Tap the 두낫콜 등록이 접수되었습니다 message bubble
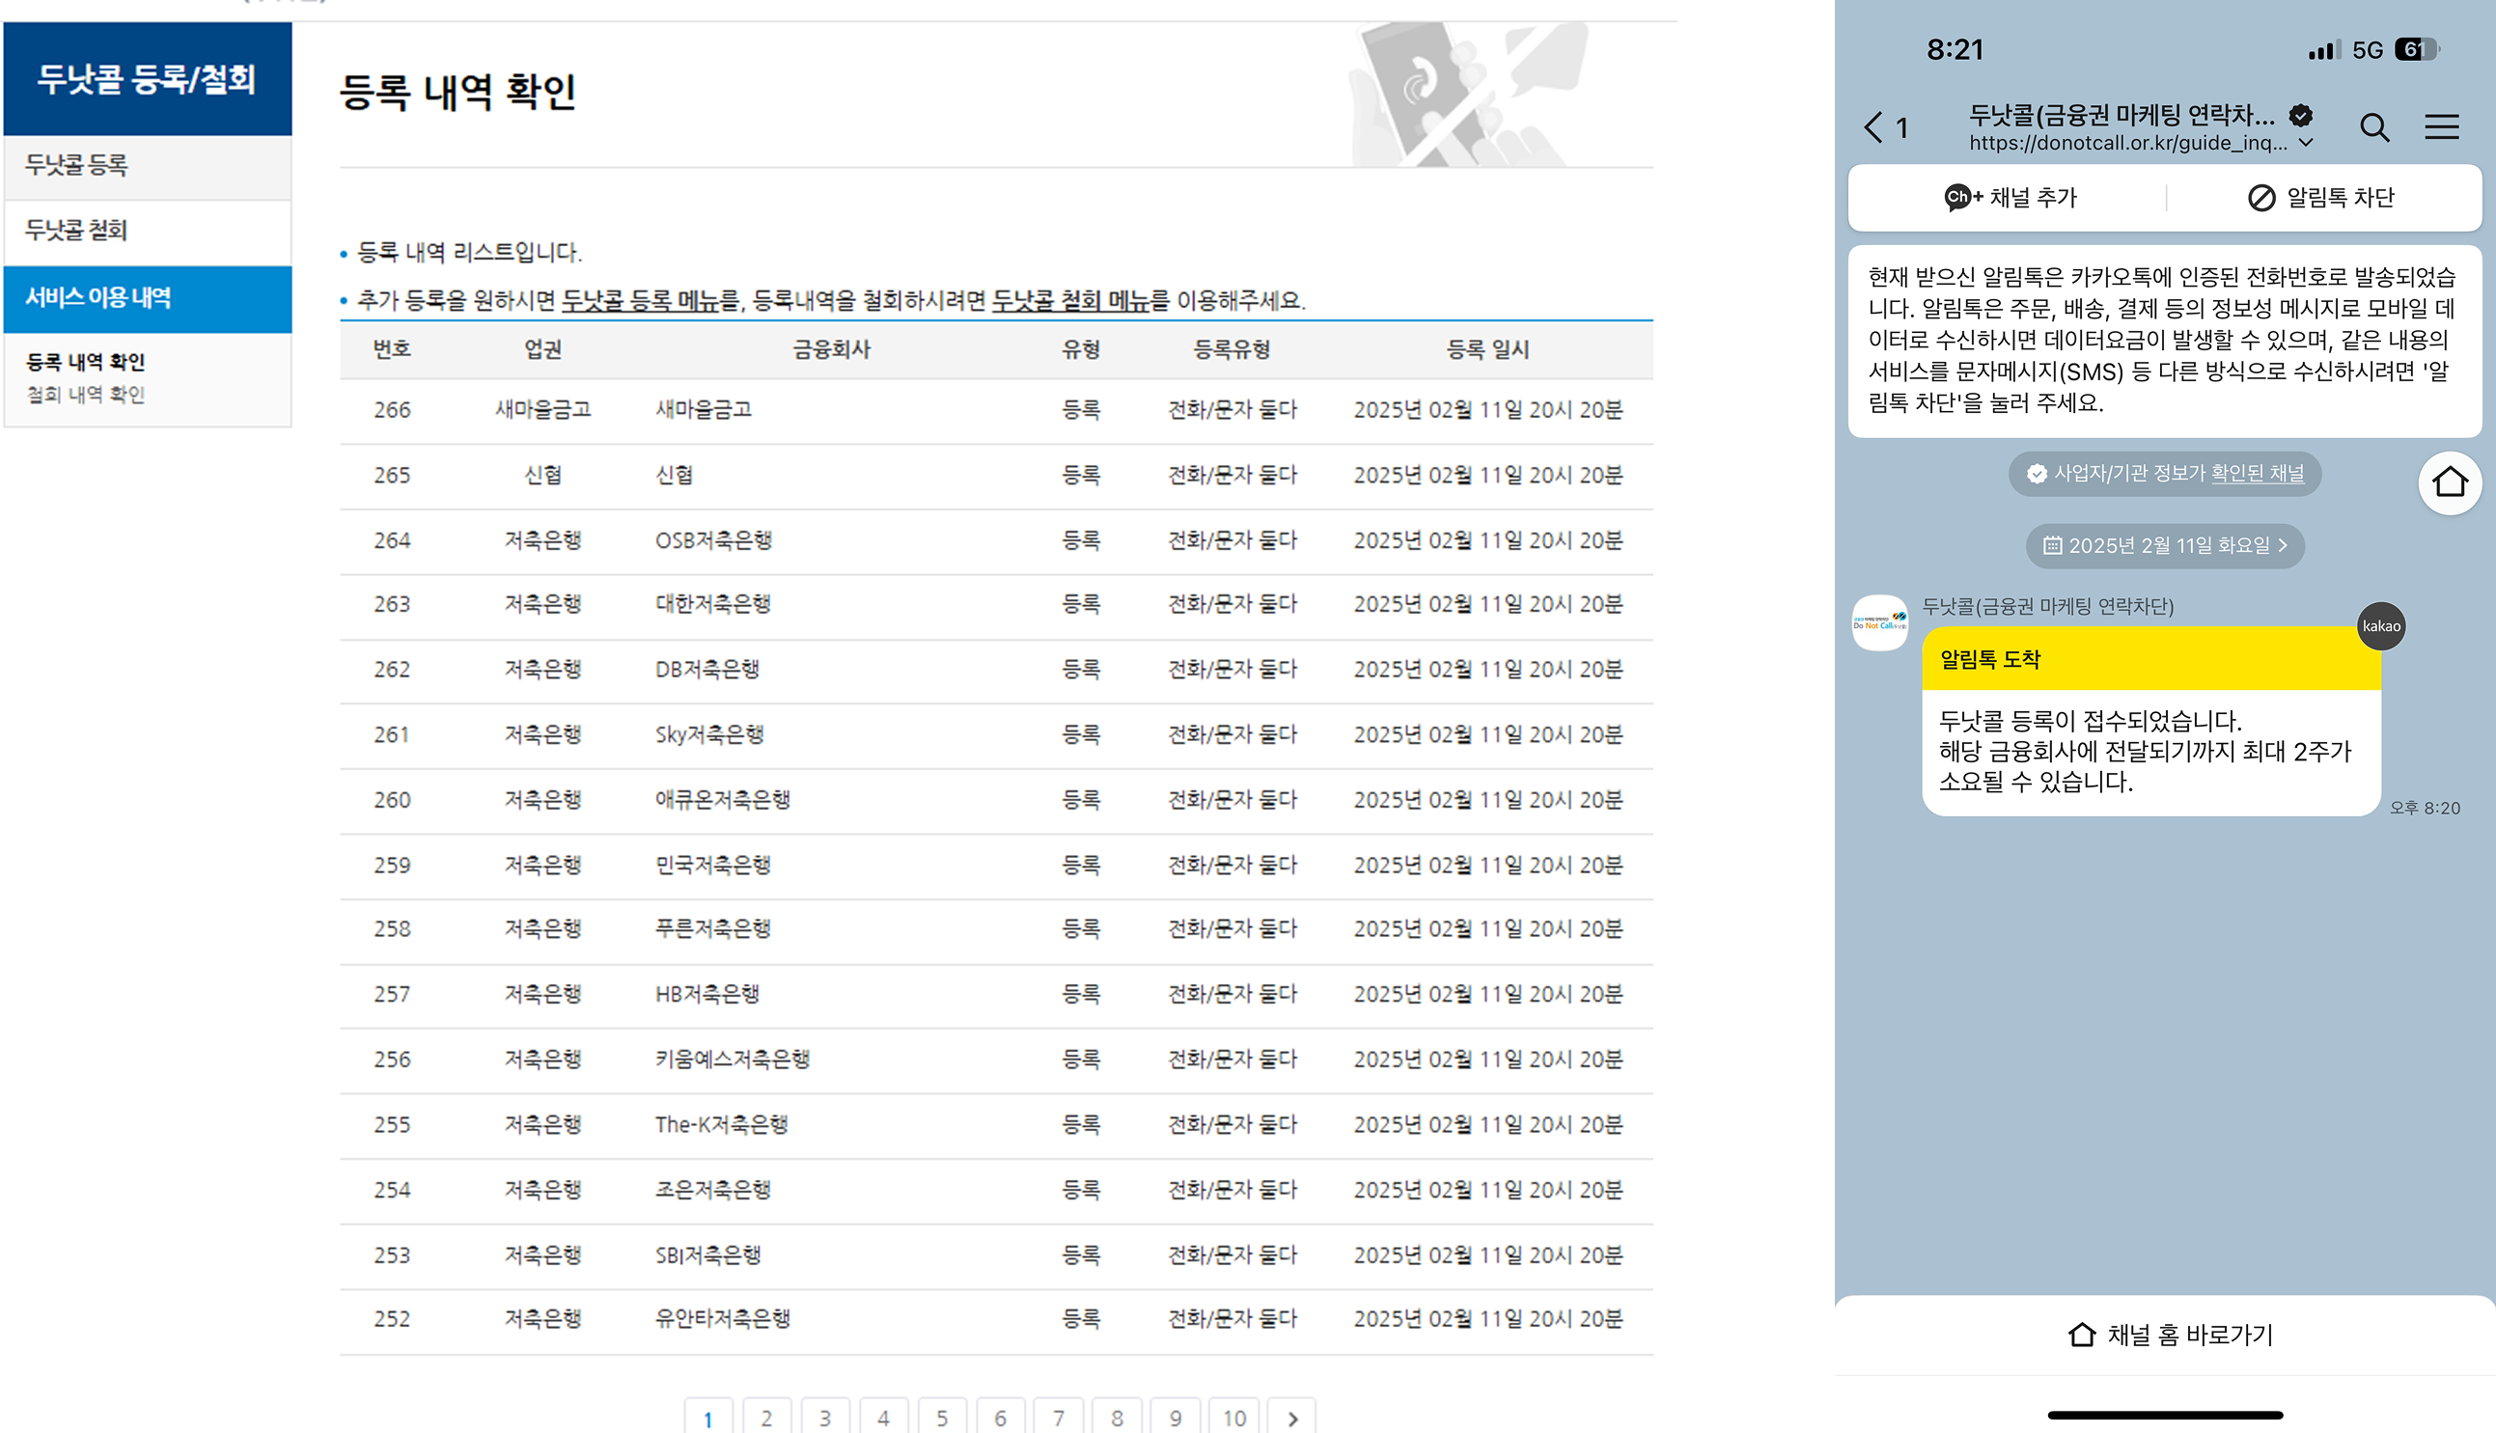The width and height of the screenshot is (2496, 1433). tap(2150, 752)
